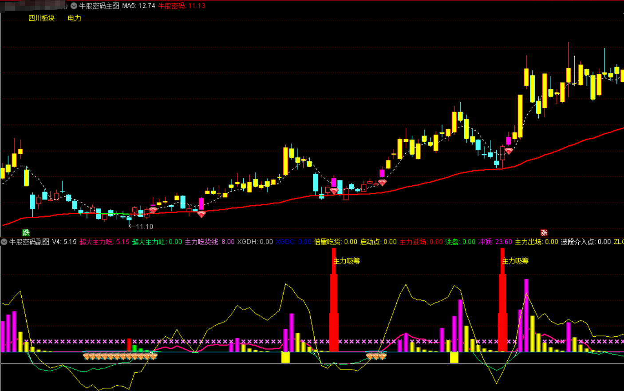Open the indicator dropdown beside 牛股密码副图
The width and height of the screenshot is (624, 391).
4,242
